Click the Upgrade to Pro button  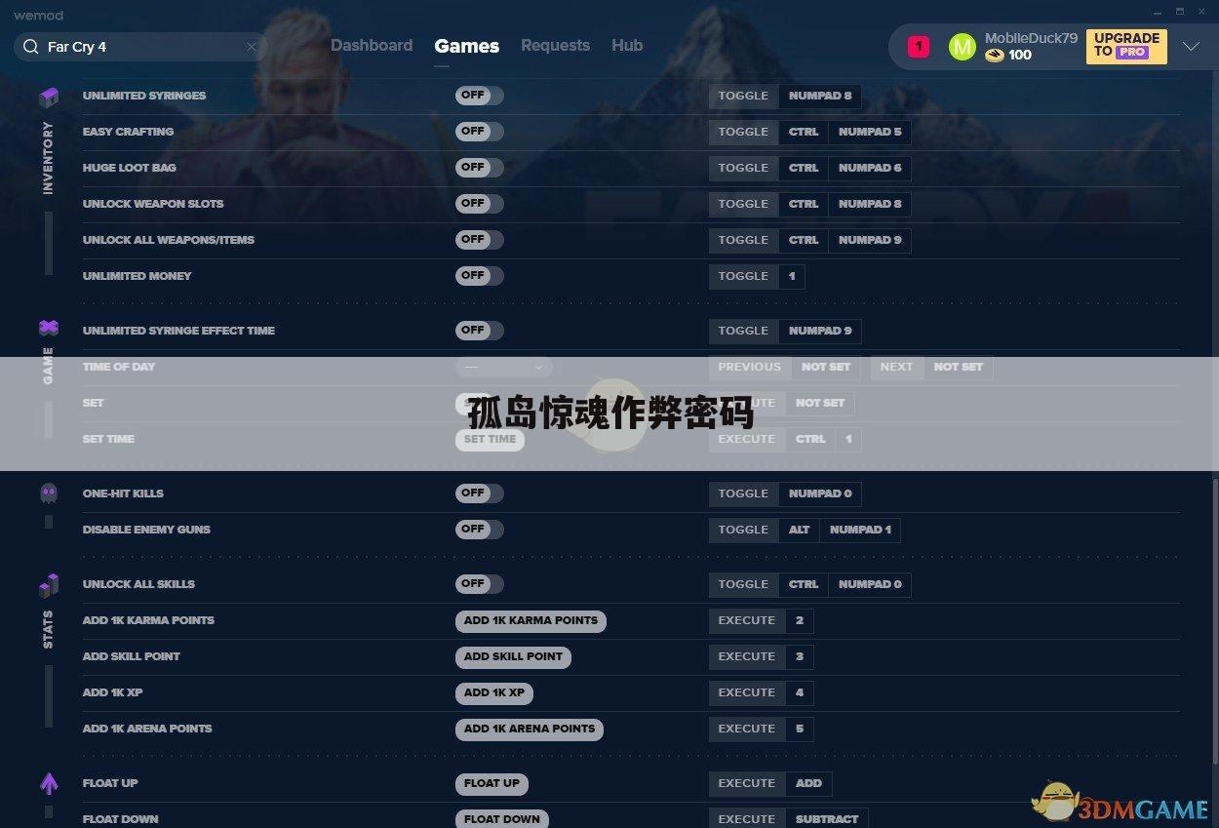[1126, 47]
